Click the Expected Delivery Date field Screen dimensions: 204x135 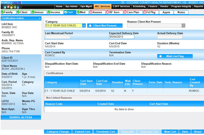coord(121,37)
